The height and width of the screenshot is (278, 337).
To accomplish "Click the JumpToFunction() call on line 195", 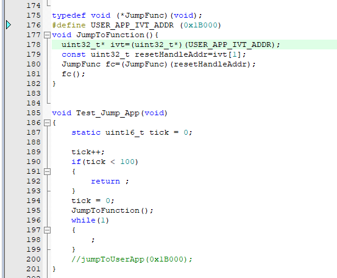I will (112, 210).
